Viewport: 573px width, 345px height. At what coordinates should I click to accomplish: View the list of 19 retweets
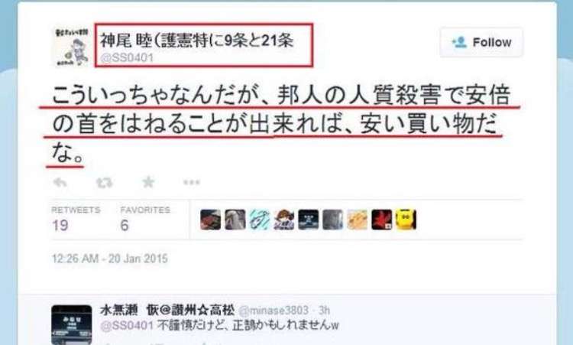[x=76, y=219]
